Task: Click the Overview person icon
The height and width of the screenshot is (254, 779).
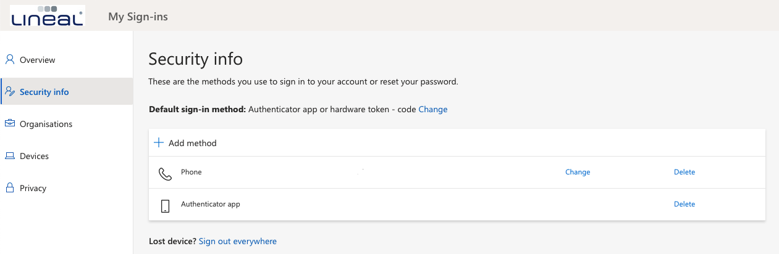Action: pyautogui.click(x=10, y=60)
